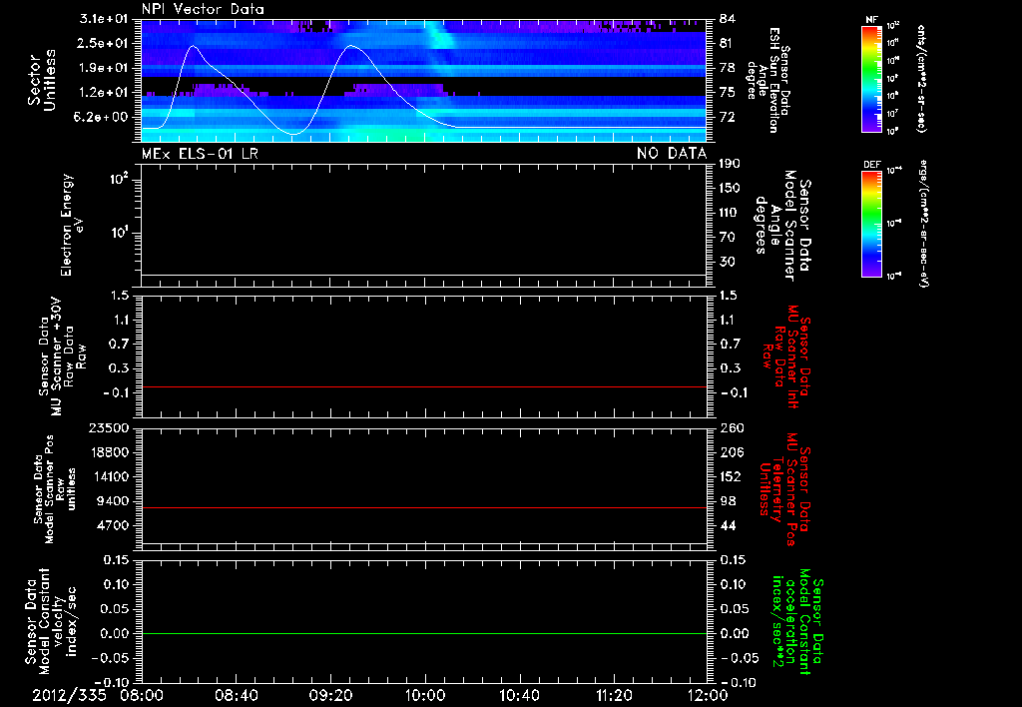The image size is (1022, 707).
Task: Click the '30' scanner angle tick label
Action: (727, 263)
